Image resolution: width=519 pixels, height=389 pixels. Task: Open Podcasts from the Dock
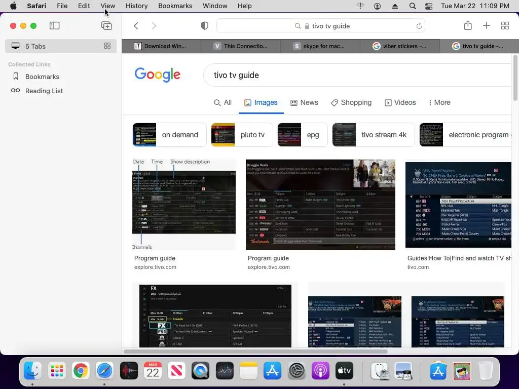pos(320,370)
